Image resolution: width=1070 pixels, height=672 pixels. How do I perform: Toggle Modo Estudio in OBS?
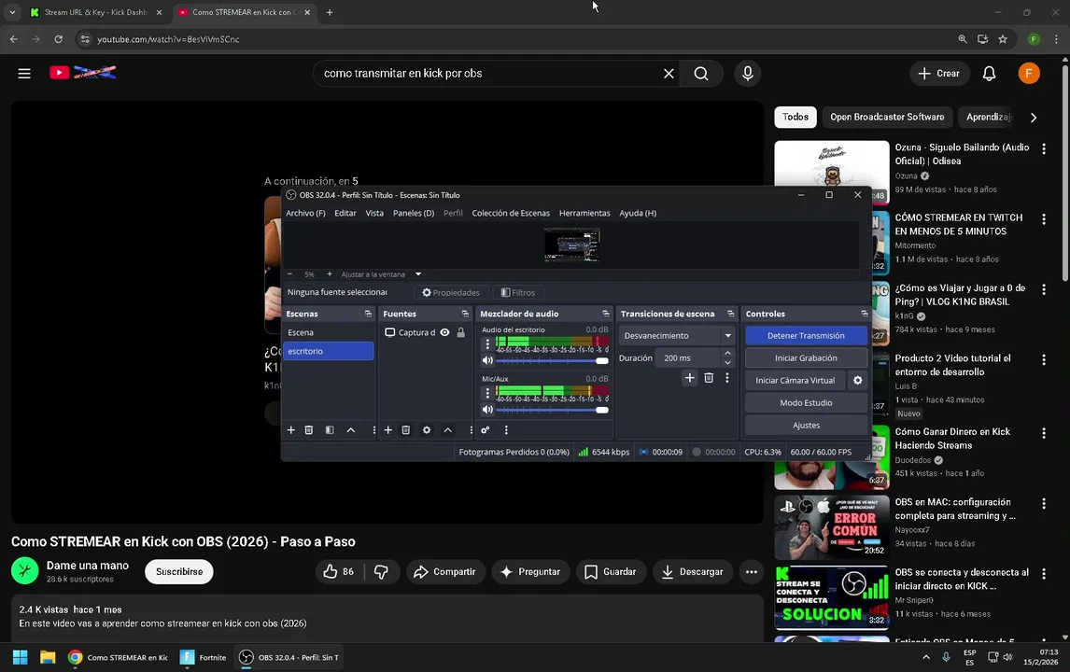806,402
